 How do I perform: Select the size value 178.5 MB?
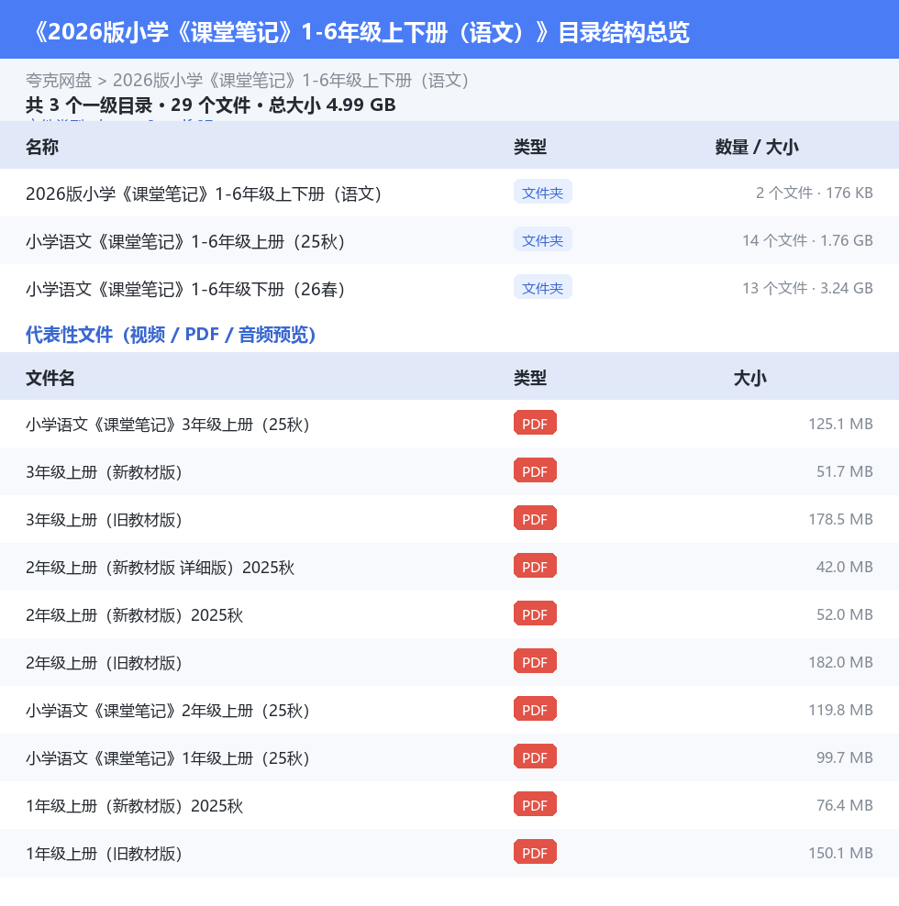(840, 519)
